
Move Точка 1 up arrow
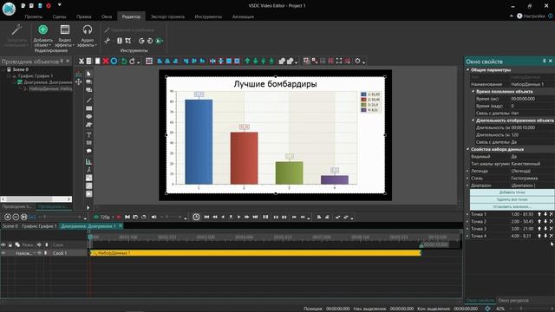pyautogui.click(x=539, y=214)
